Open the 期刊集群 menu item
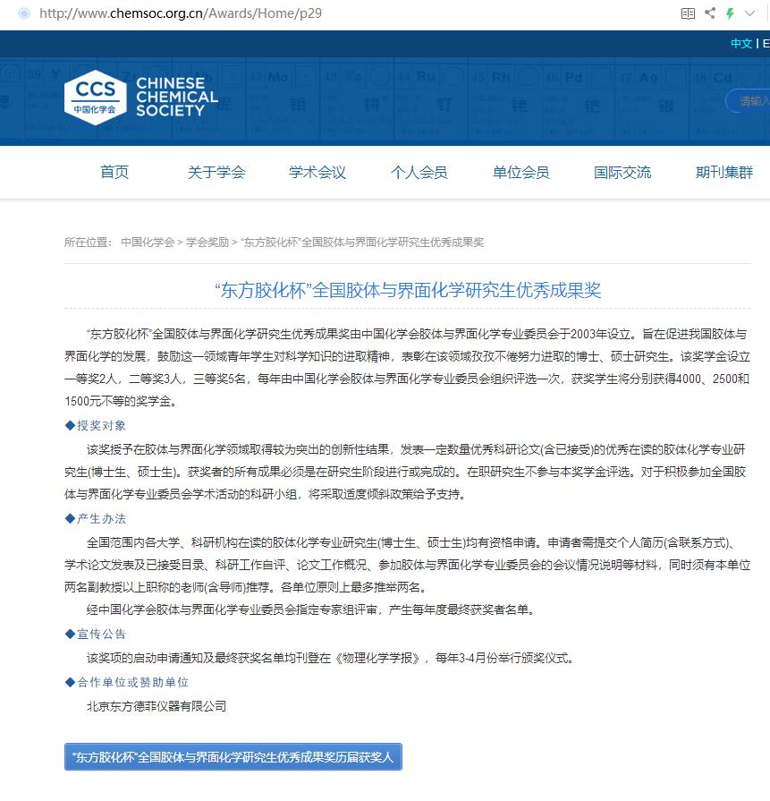770x801 pixels. click(x=724, y=172)
